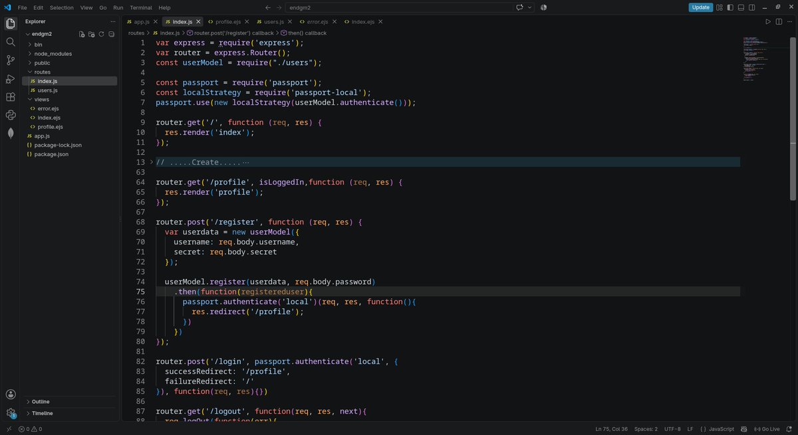Viewport: 798px width, 435px height.
Task: Switch to the users.js tab
Action: pyautogui.click(x=273, y=22)
